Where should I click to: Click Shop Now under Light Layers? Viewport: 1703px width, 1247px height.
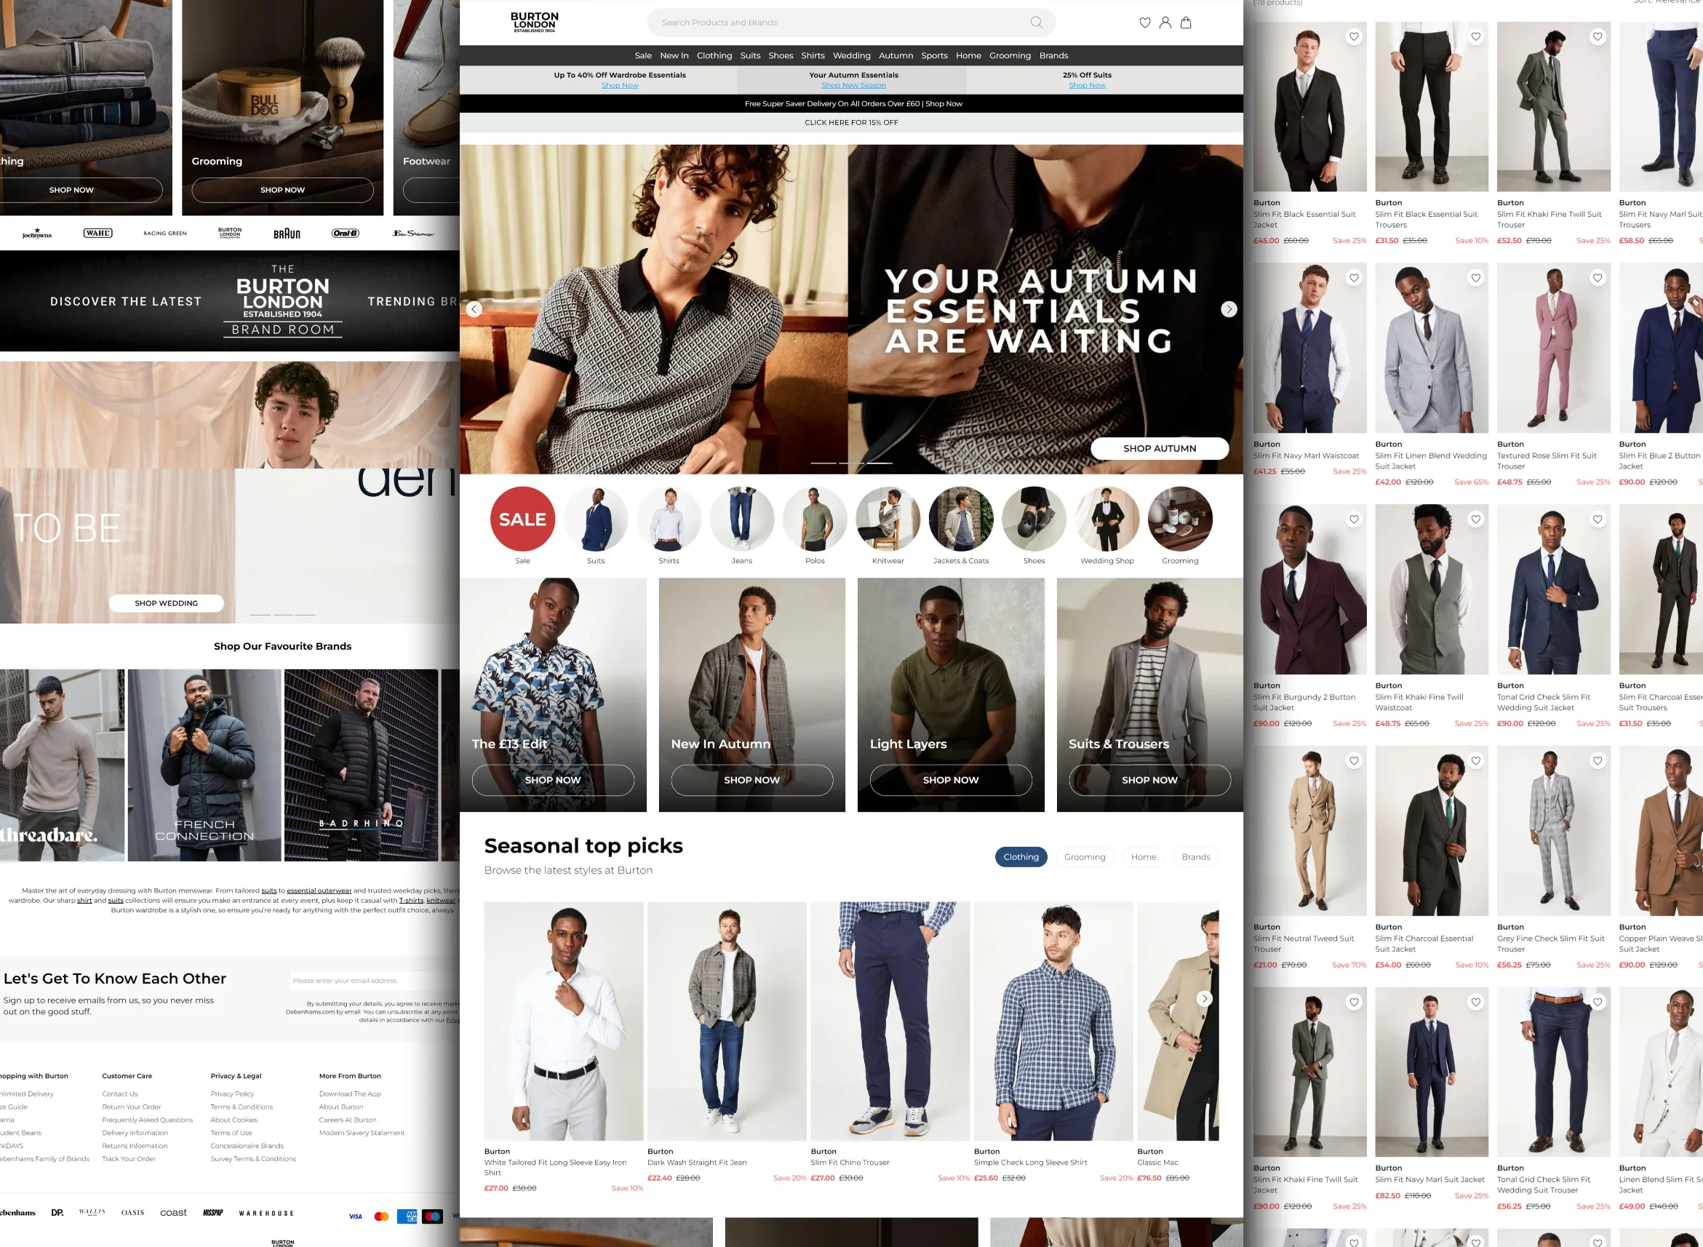[951, 780]
